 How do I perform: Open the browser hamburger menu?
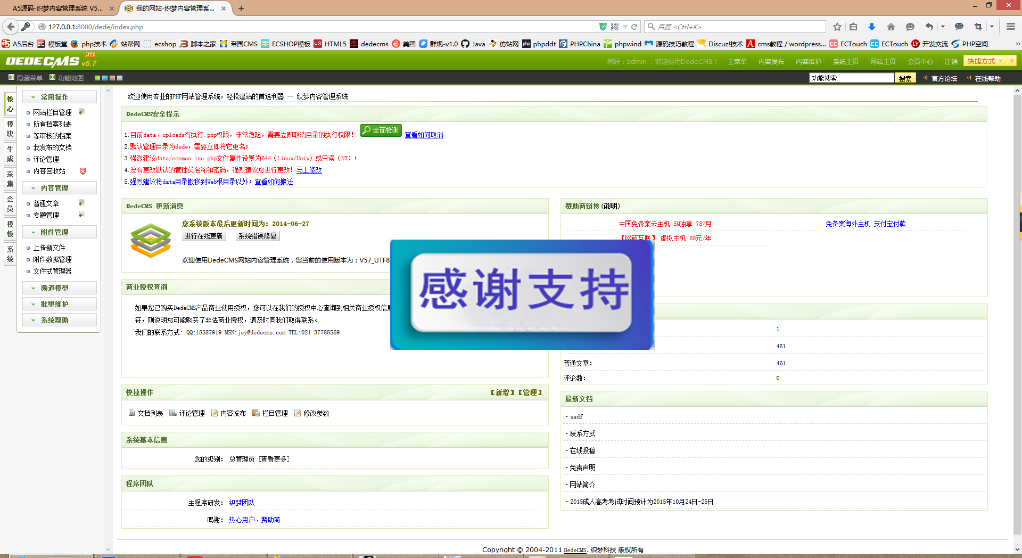pos(1010,27)
